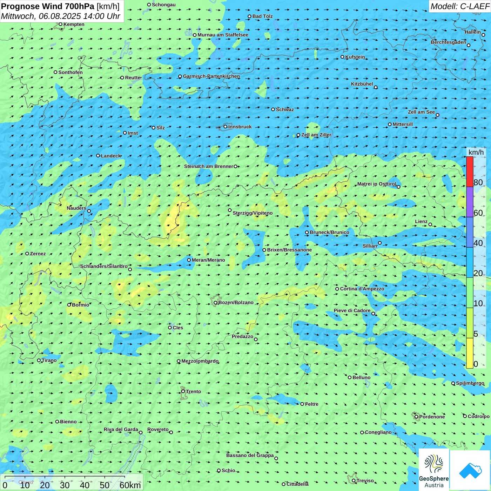The height and width of the screenshot is (491, 491).
Task: Click the 'Bassano del Grappa' label
Action: [250, 455]
